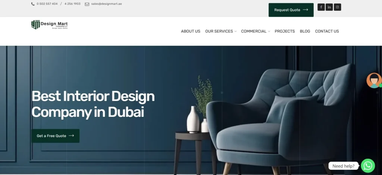Click the sales@designmart.ae email link
Viewport: 382px width, 175px height.
[x=106, y=4]
